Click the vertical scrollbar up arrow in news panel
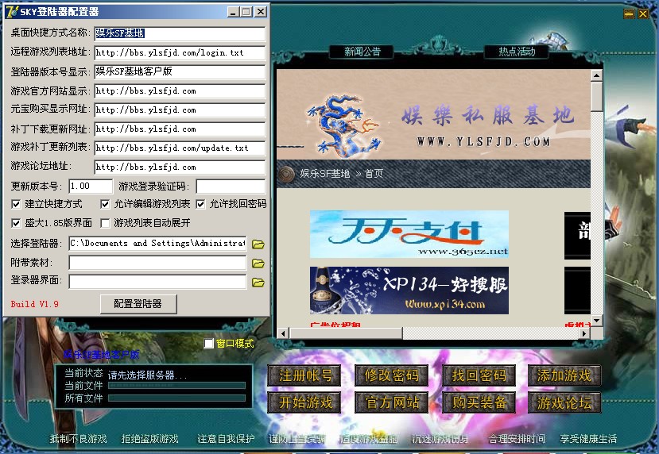This screenshot has width=659, height=454. tap(596, 76)
